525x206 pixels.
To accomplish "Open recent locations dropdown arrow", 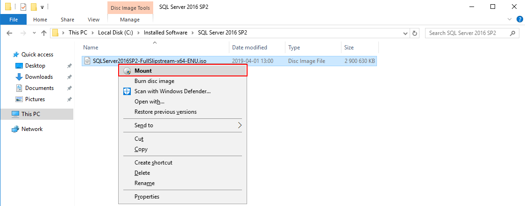I will (34, 33).
